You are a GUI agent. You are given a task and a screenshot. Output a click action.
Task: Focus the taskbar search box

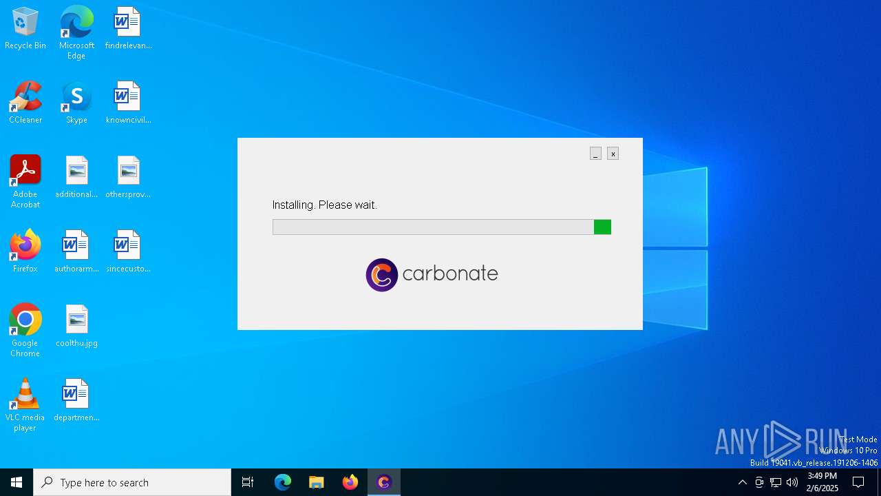(x=132, y=482)
